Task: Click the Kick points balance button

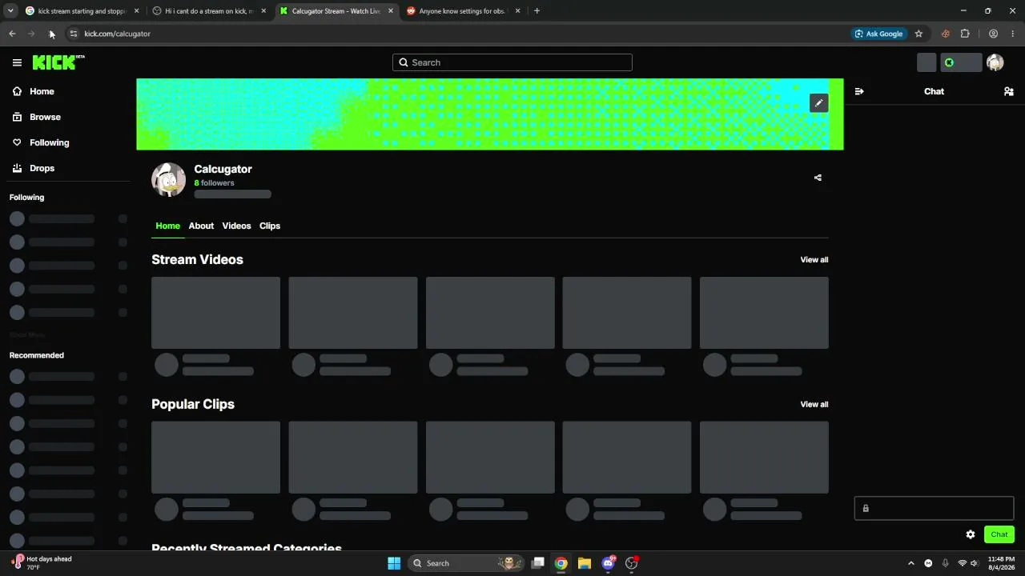Action: click(x=960, y=62)
